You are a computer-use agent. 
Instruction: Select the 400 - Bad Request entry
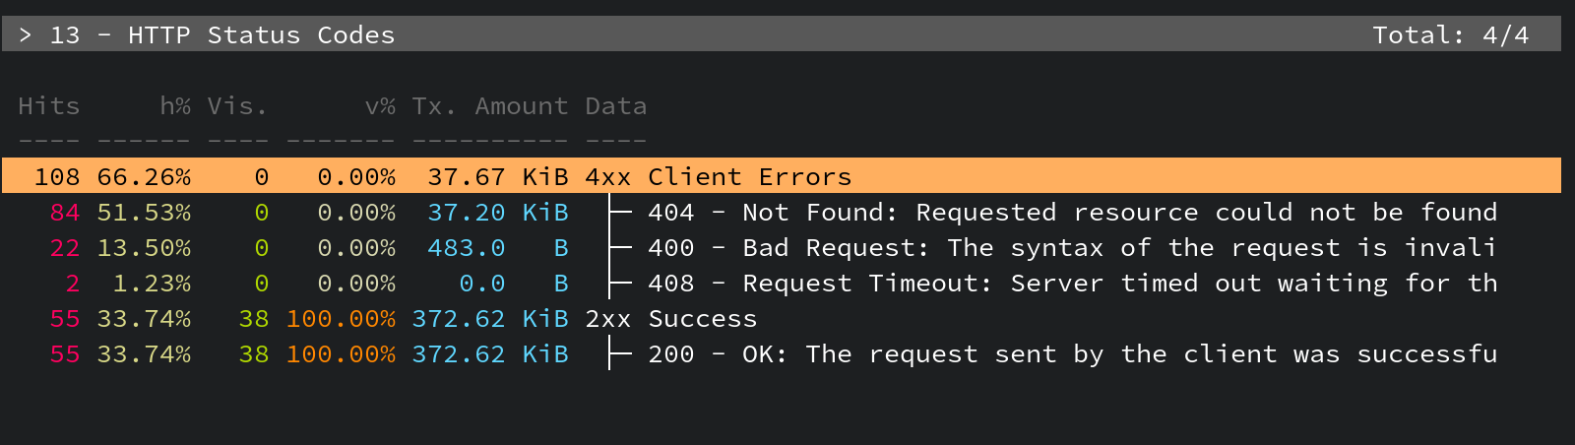pyautogui.click(x=1071, y=248)
